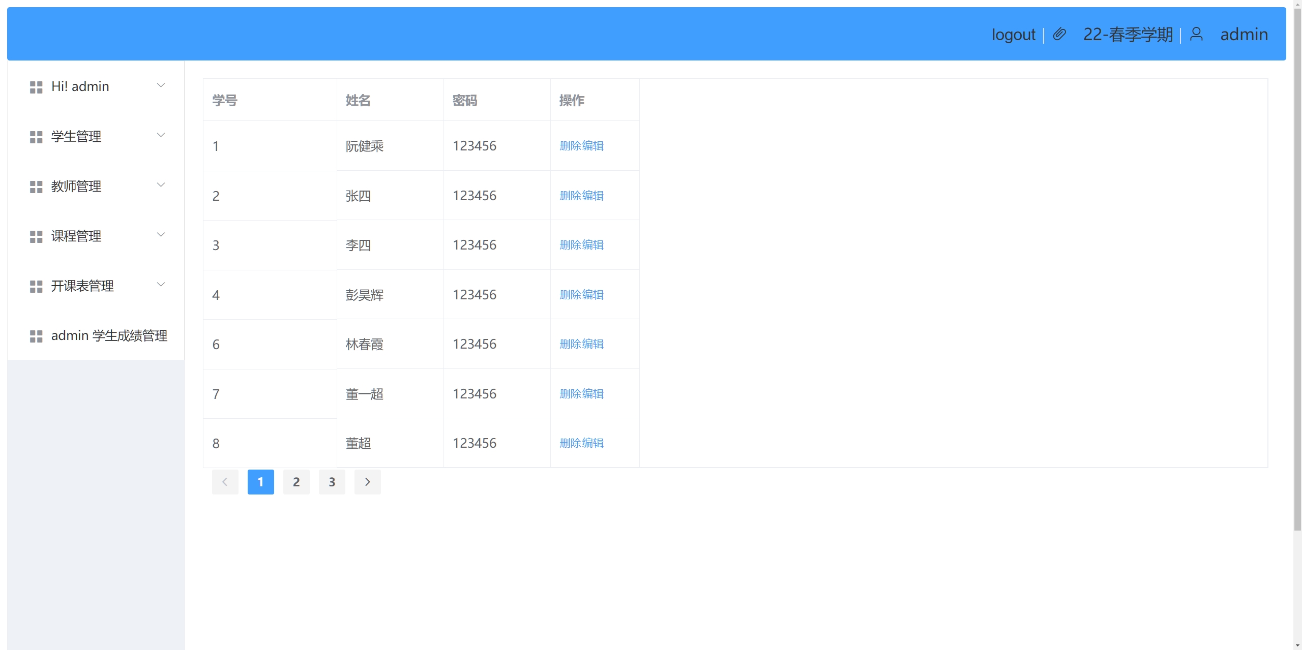Click 删除 for student 林春霞
This screenshot has width=1302, height=650.
point(570,344)
